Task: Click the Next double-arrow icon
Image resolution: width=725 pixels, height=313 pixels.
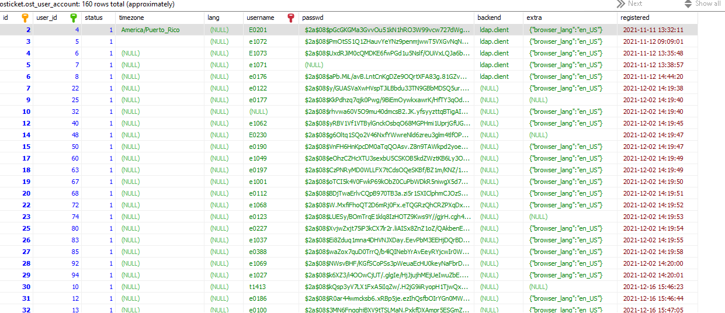Action: (620, 4)
